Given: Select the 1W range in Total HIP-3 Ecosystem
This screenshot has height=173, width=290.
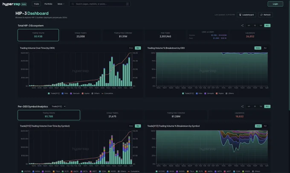Looking at the screenshot, I should 261,26.
